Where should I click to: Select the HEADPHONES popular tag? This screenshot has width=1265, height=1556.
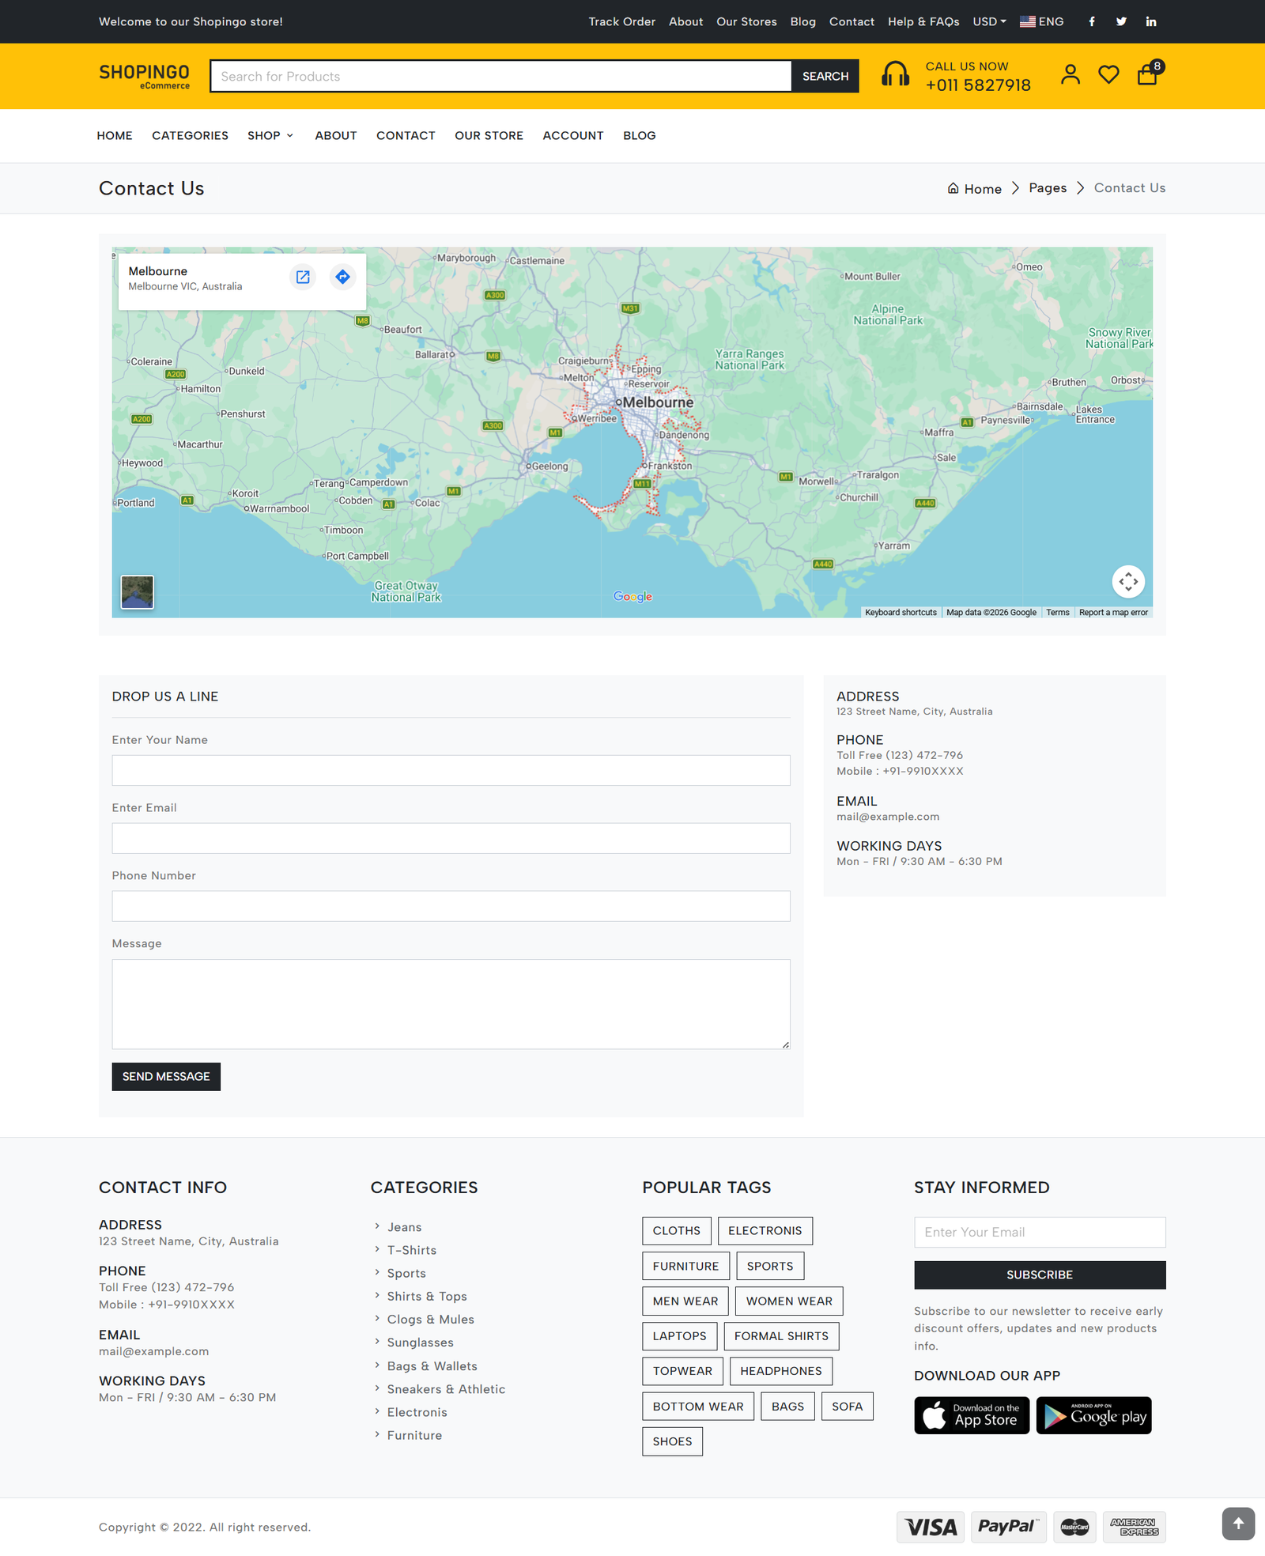point(780,1371)
